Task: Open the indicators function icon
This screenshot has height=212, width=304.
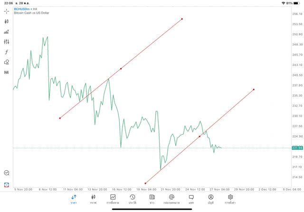Action: pos(7,52)
